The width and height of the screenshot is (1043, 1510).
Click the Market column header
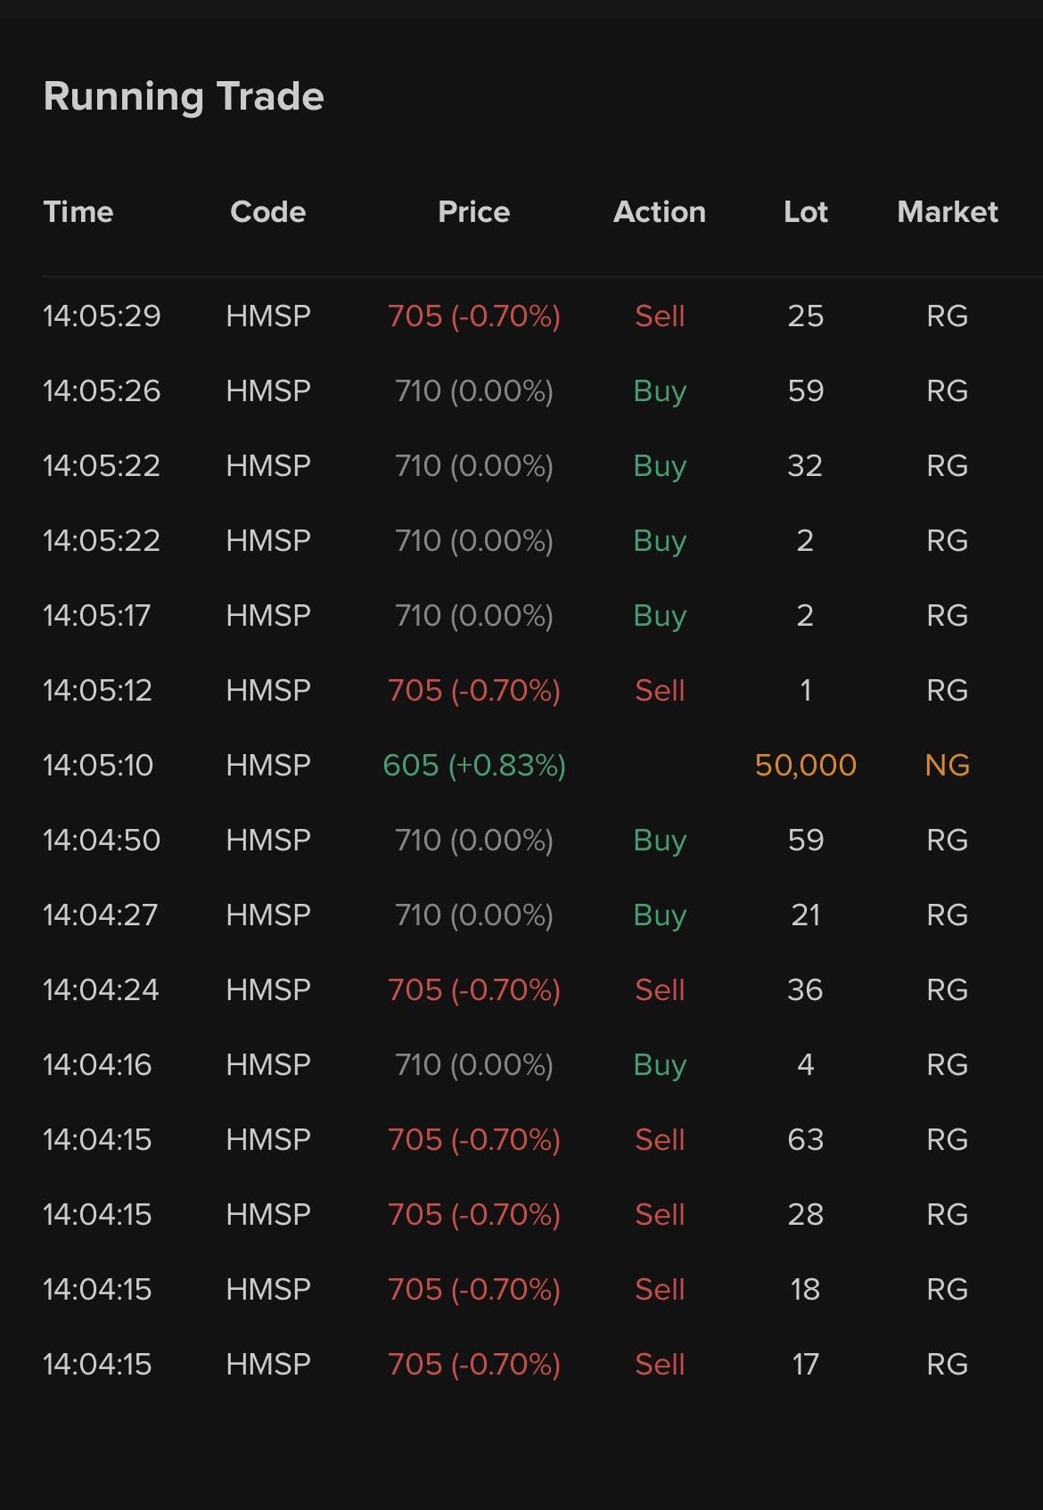tap(947, 212)
